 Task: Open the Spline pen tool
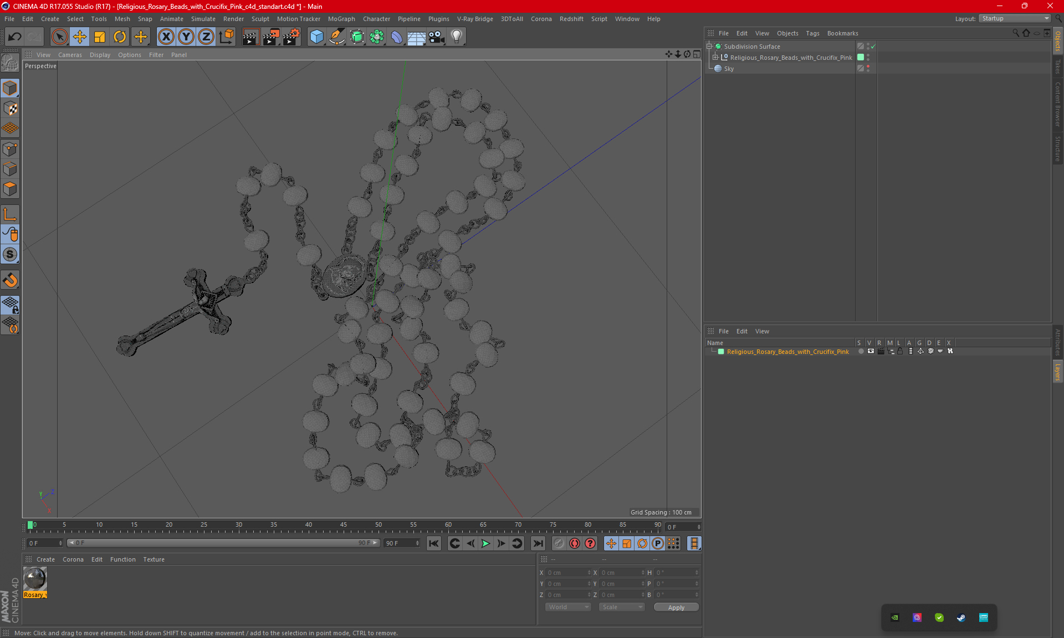point(337,37)
